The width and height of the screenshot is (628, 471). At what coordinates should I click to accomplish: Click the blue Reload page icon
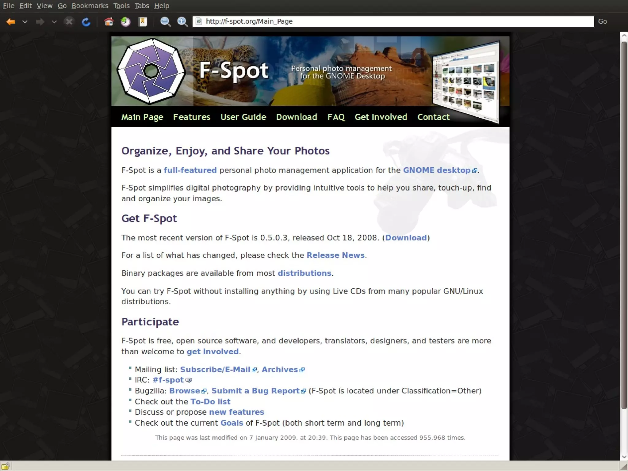[86, 22]
